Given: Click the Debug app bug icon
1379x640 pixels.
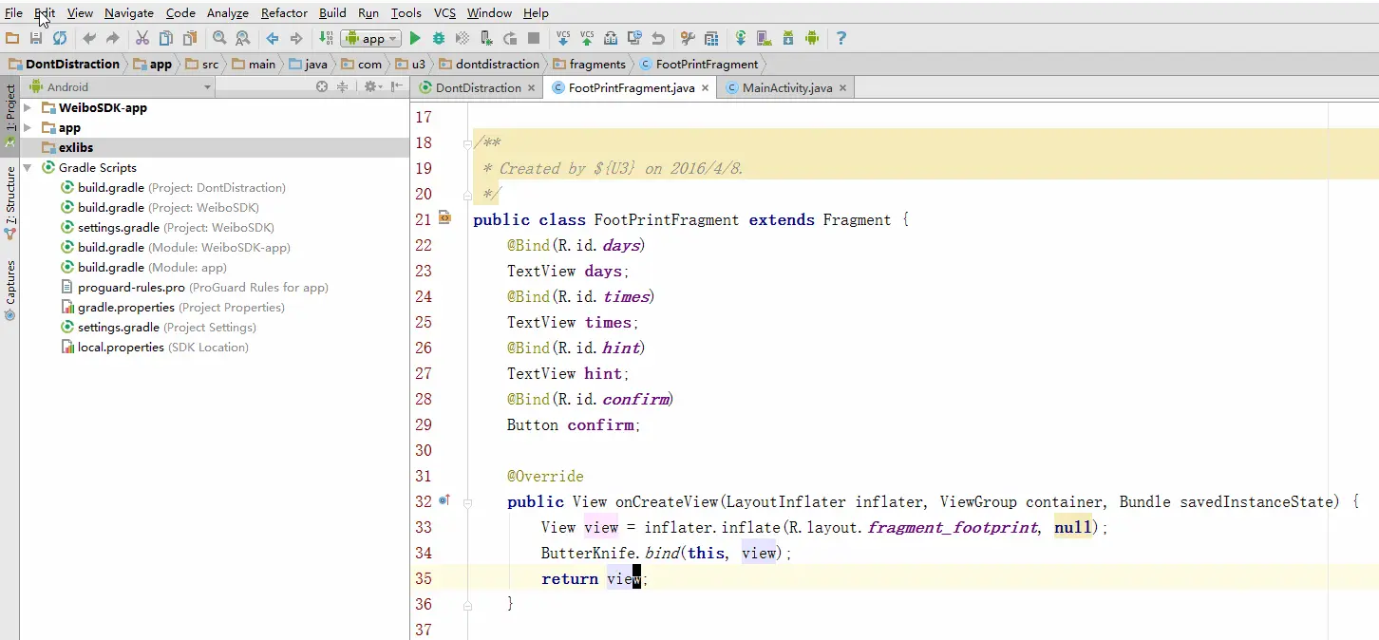Looking at the screenshot, I should [x=439, y=39].
